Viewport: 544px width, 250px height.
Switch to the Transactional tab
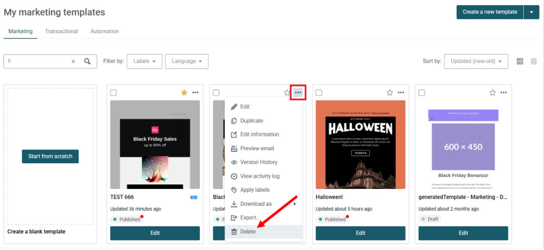click(61, 31)
